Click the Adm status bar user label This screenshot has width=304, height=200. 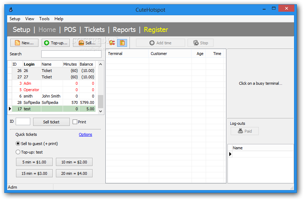pyautogui.click(x=12, y=187)
